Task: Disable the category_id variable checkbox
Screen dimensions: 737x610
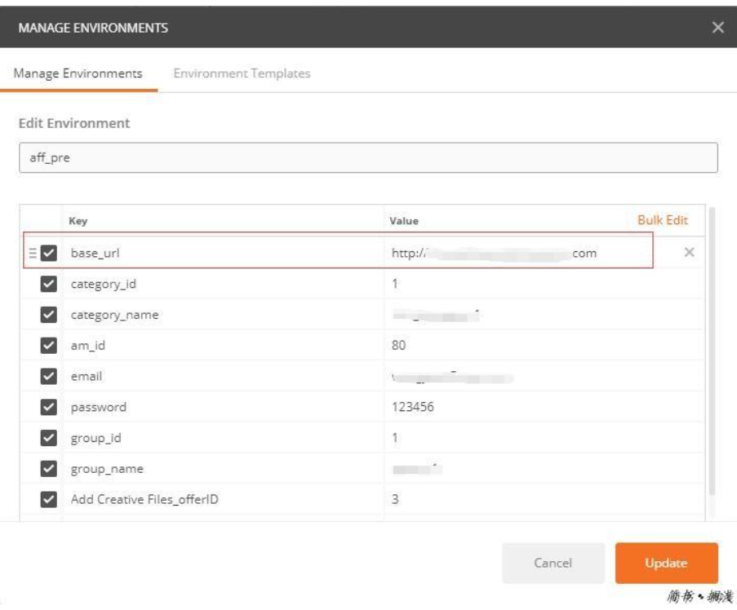Action: click(48, 284)
